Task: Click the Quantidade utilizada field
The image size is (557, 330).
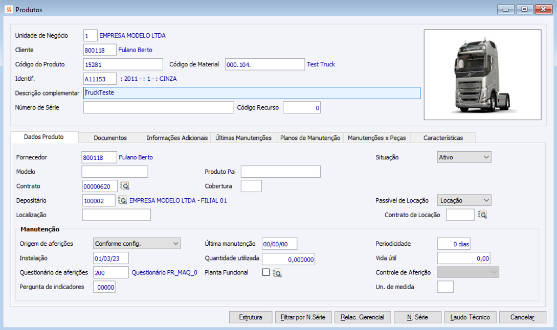Action: pos(288,259)
